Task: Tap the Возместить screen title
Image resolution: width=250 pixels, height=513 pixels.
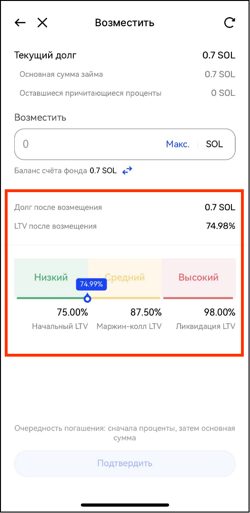Action: 124,22
